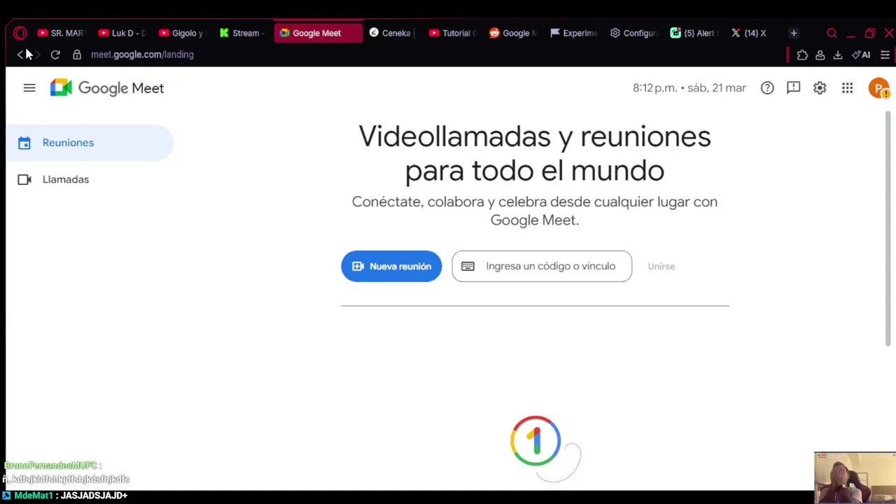Switch to the SR. MAR YouTube tab
The height and width of the screenshot is (504, 896).
pyautogui.click(x=62, y=33)
